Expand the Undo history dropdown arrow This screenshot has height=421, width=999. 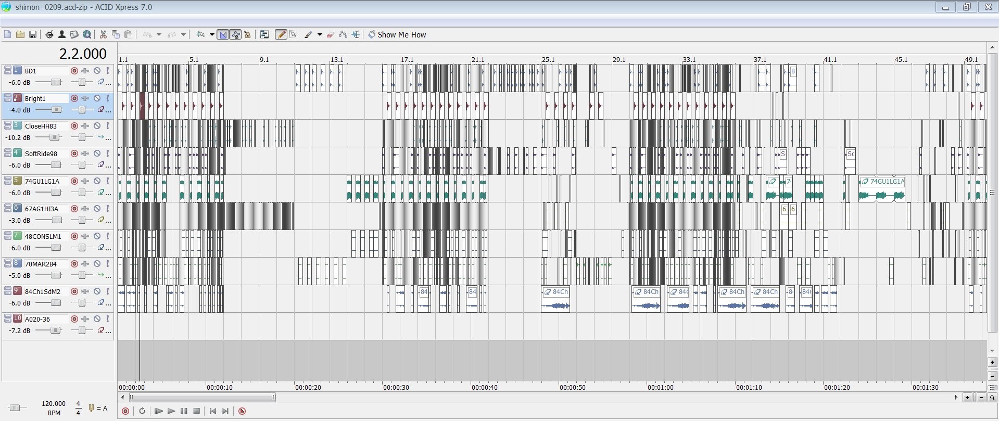159,35
